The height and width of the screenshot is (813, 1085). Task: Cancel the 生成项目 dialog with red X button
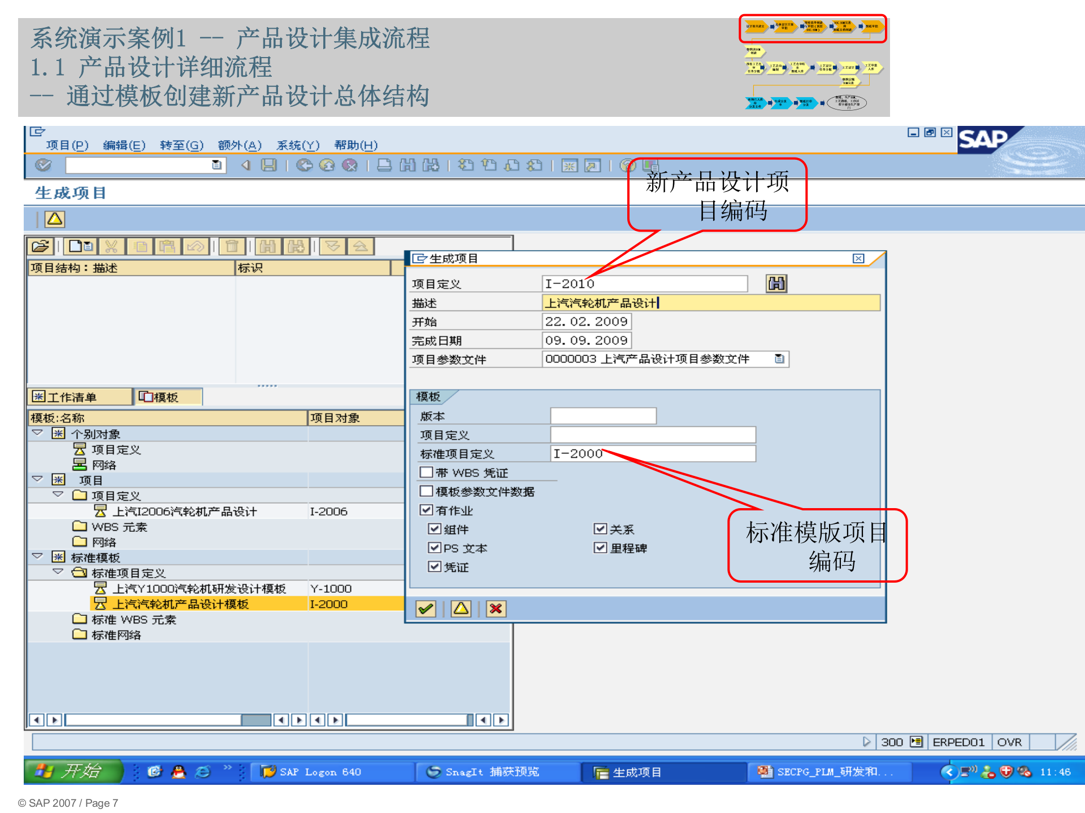495,609
